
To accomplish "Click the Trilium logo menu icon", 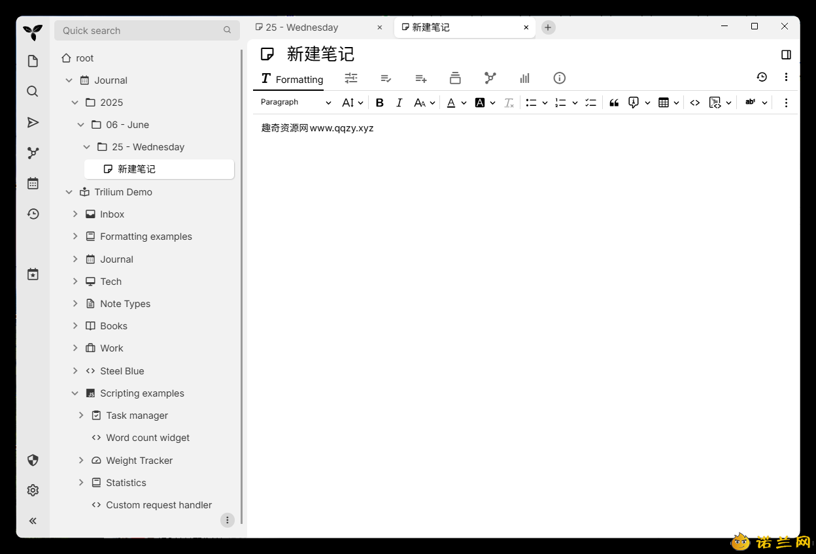I will (x=33, y=32).
